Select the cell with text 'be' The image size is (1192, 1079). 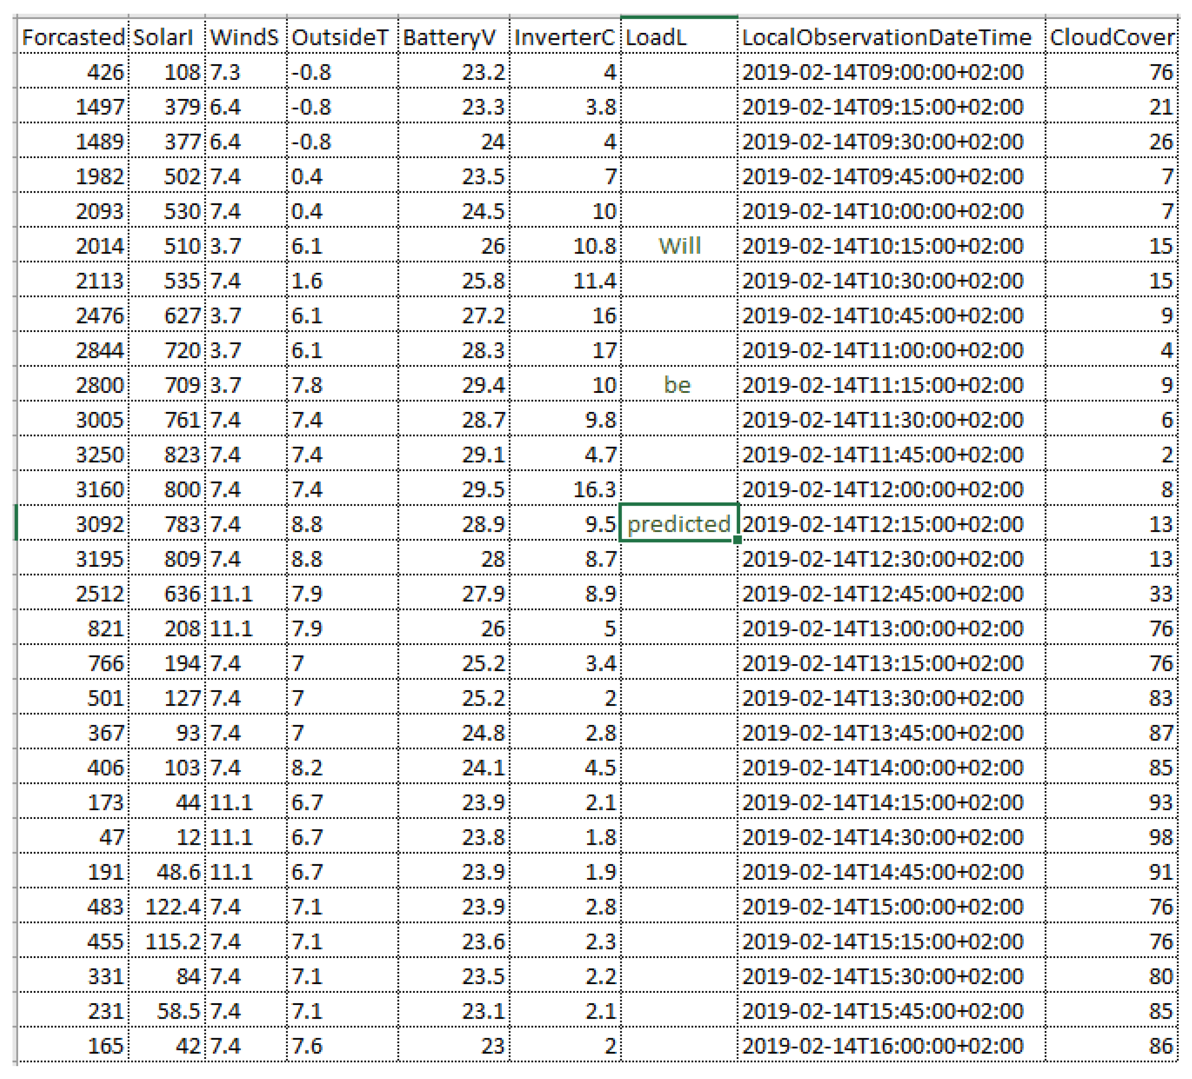pos(678,385)
